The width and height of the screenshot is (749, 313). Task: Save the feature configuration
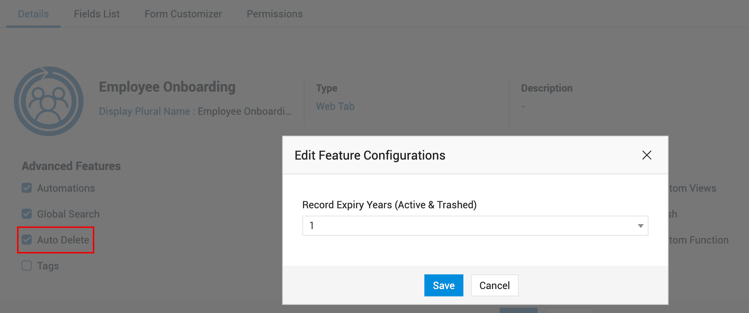[x=444, y=286]
